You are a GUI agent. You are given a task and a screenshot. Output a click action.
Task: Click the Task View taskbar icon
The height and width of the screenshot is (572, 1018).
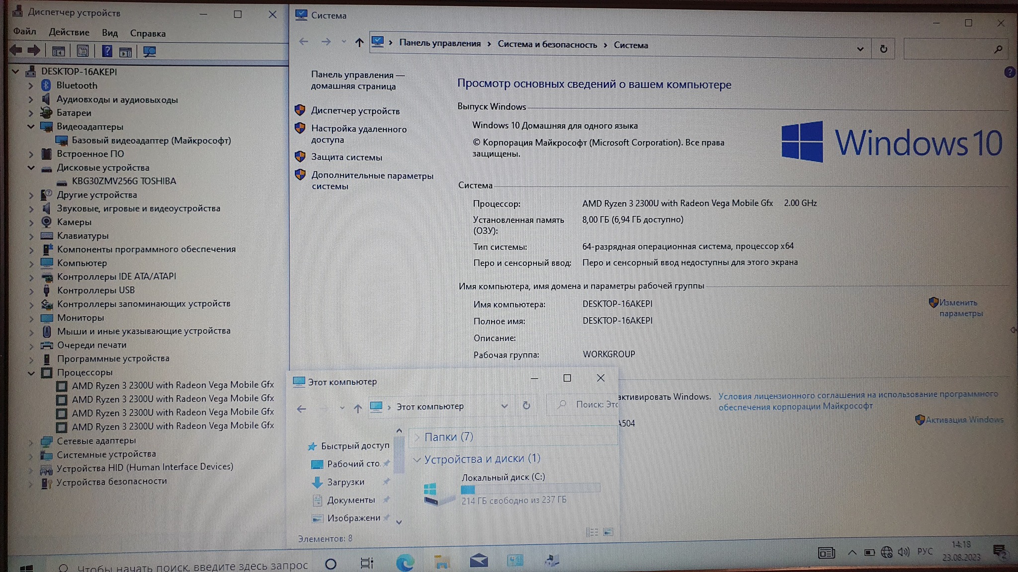tap(367, 563)
